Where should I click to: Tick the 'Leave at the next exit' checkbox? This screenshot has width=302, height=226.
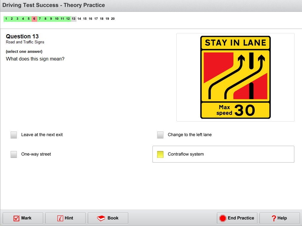(14, 135)
